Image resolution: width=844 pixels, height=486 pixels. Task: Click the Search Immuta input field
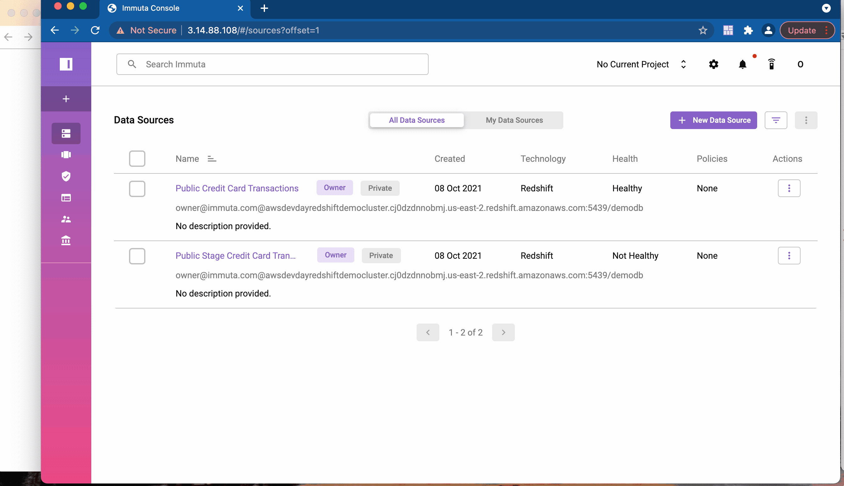point(272,65)
